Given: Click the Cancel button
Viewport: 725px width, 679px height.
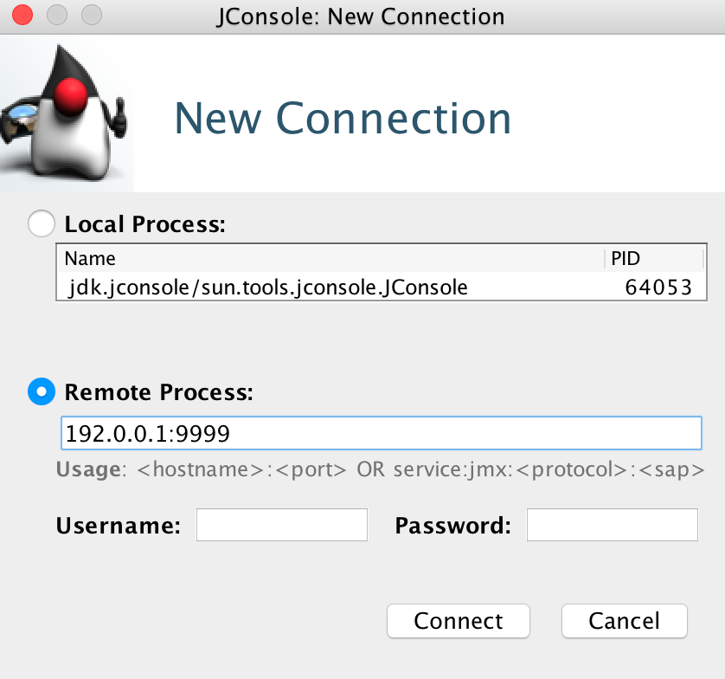Looking at the screenshot, I should (624, 621).
